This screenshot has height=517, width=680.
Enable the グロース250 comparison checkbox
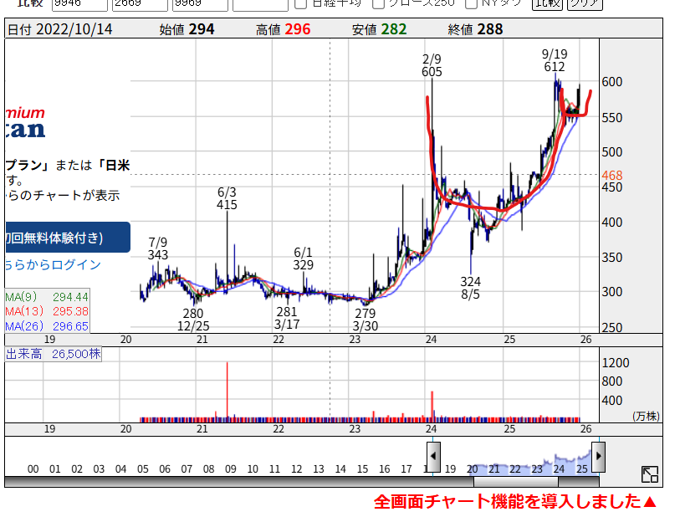[379, 3]
